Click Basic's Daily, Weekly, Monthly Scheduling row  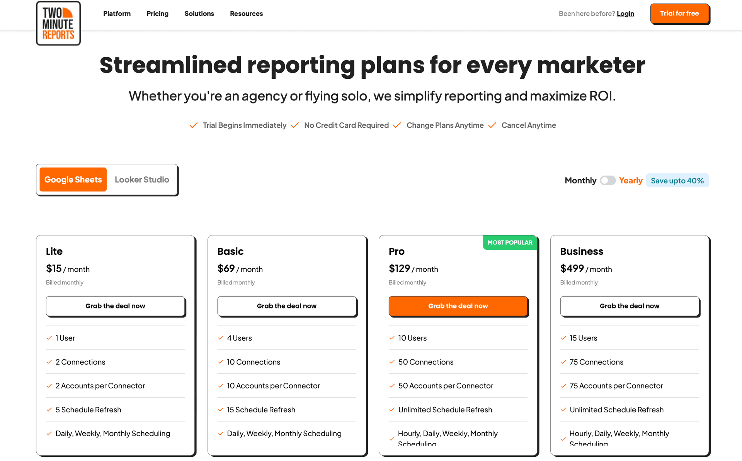[287, 434]
